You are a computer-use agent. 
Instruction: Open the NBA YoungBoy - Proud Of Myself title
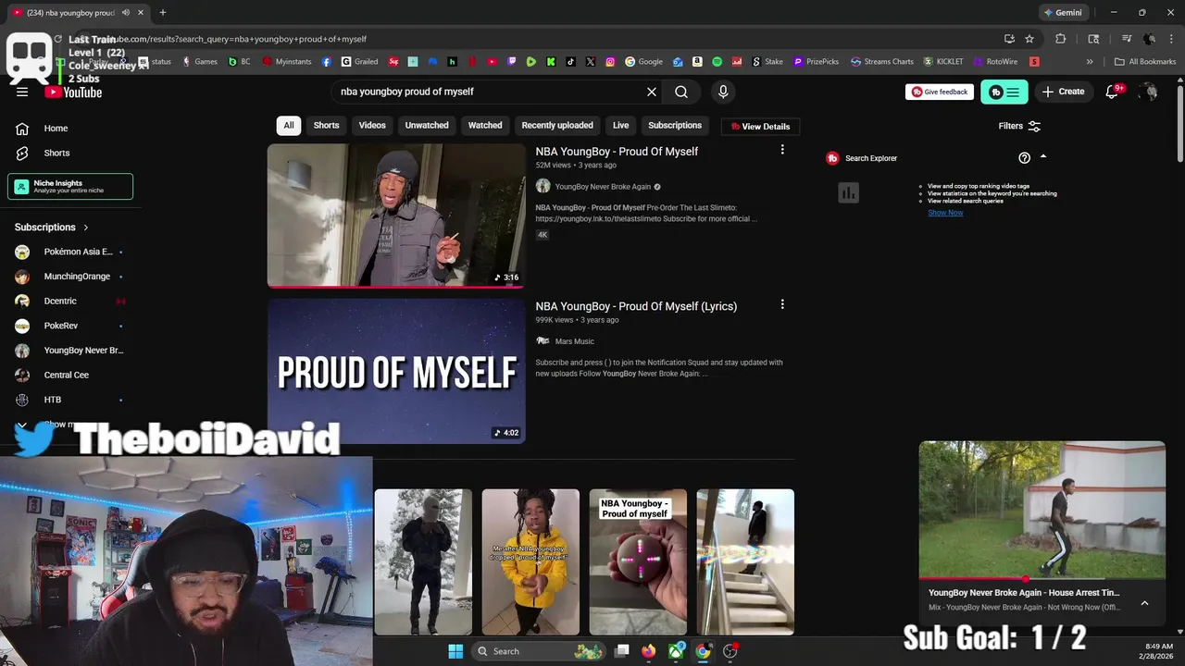click(617, 152)
